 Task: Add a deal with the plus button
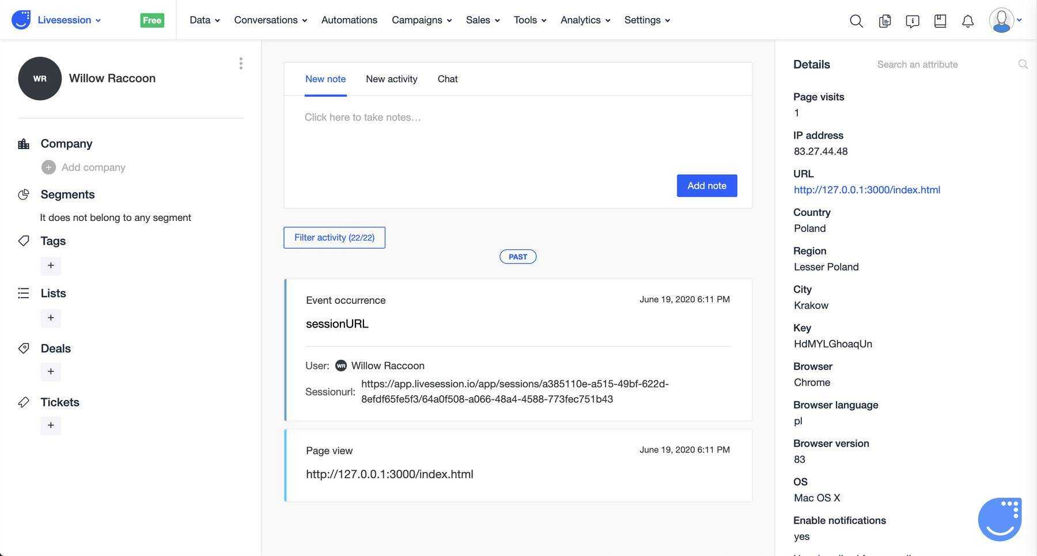pyautogui.click(x=51, y=372)
